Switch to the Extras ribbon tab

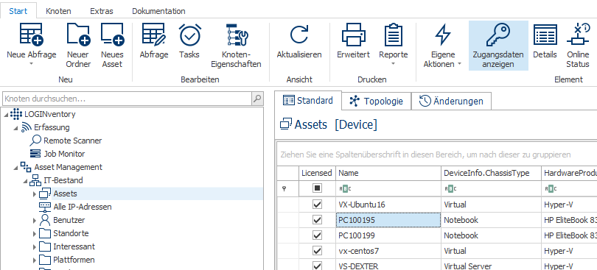pos(101,11)
